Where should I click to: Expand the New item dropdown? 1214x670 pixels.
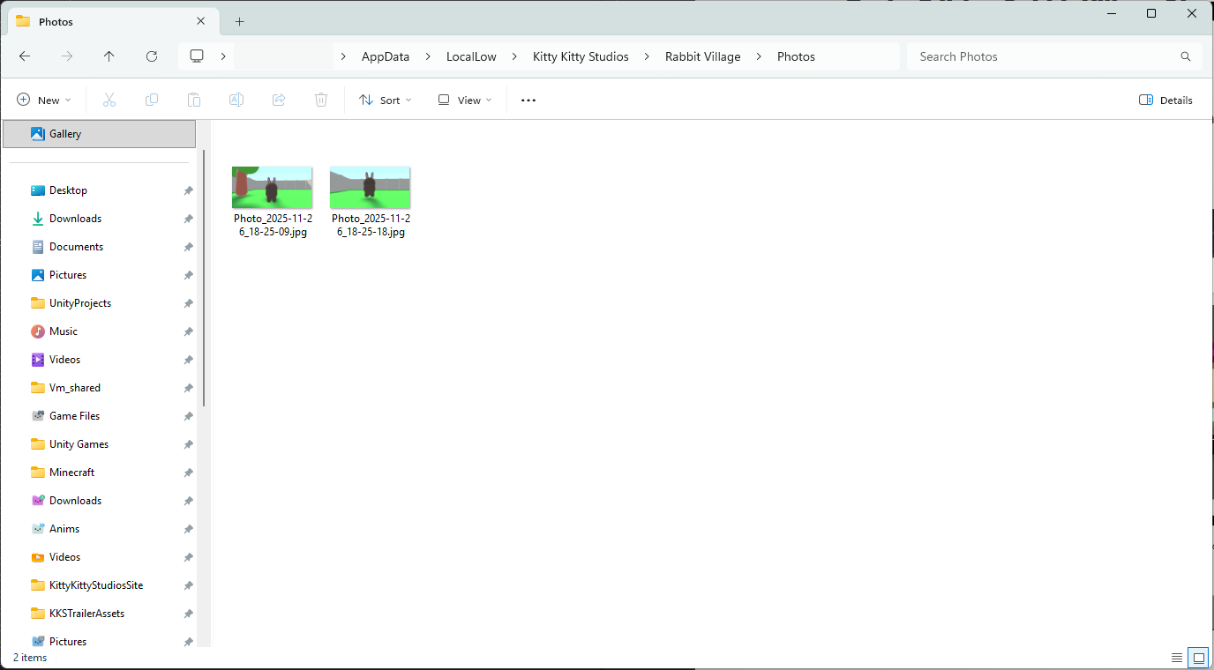coord(44,100)
